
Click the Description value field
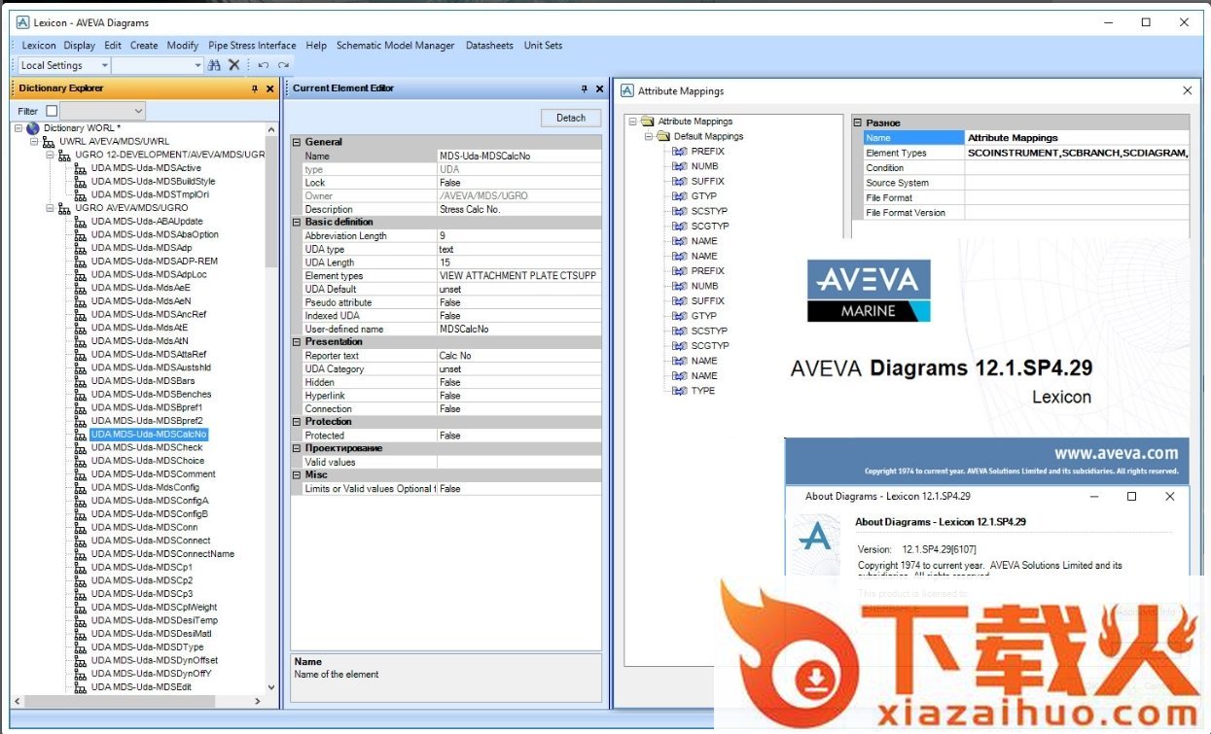[x=517, y=209]
